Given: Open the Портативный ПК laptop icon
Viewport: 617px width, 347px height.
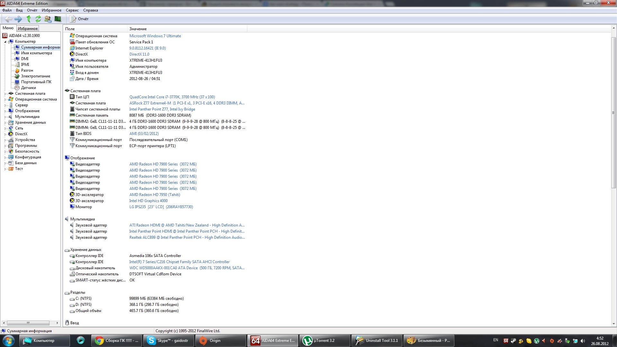Looking at the screenshot, I should coord(17,82).
